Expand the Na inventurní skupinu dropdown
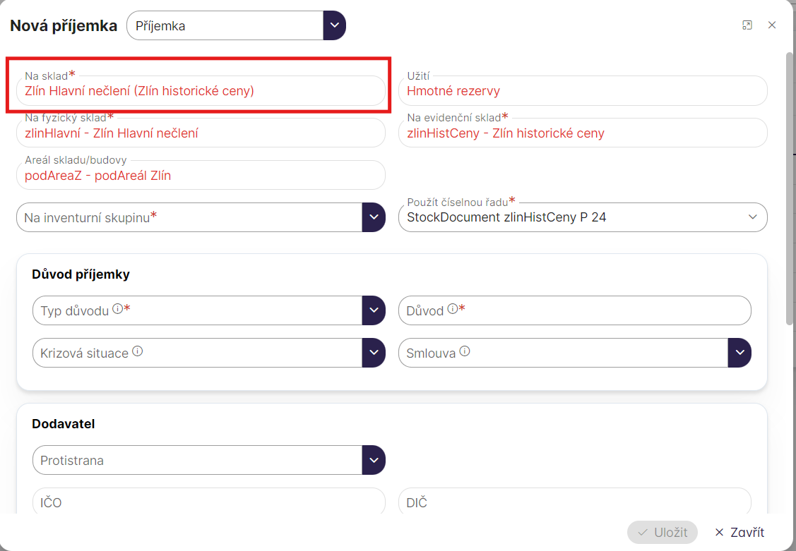The height and width of the screenshot is (551, 796). tap(374, 217)
